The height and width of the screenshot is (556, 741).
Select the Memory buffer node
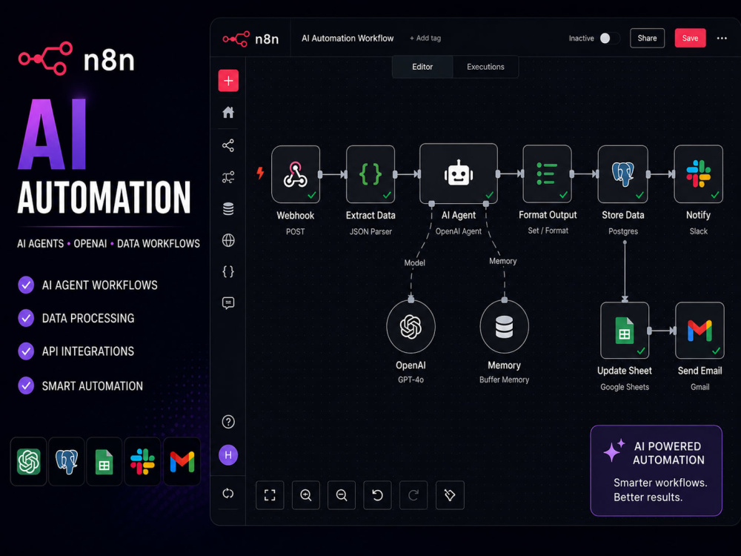504,326
